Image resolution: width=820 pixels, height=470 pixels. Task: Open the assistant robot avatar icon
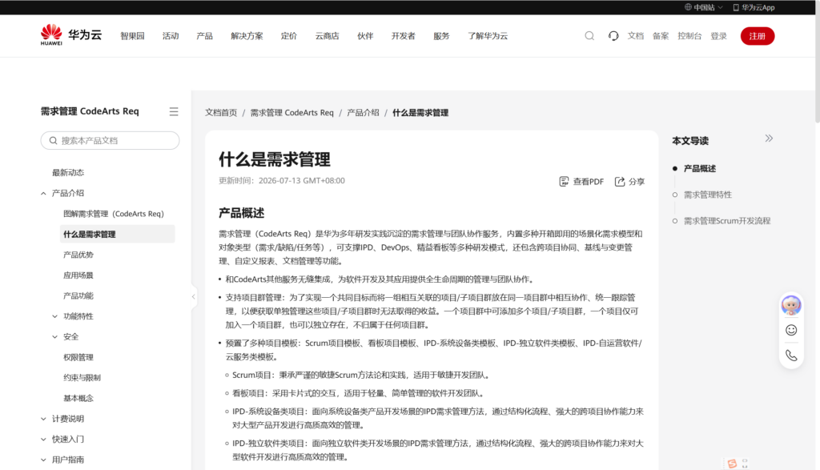coord(791,305)
